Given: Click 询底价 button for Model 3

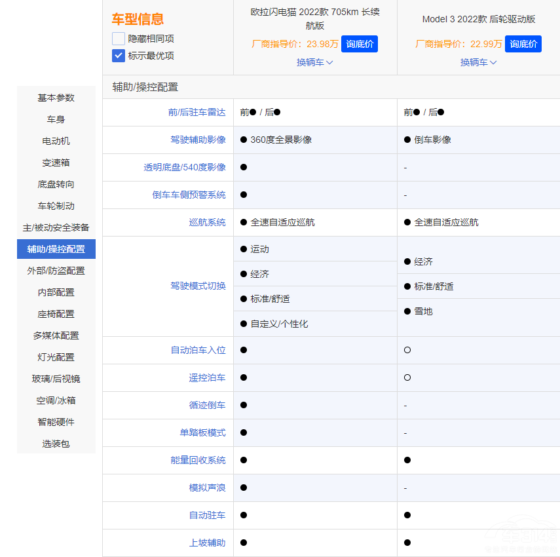Looking at the screenshot, I should [x=523, y=44].
